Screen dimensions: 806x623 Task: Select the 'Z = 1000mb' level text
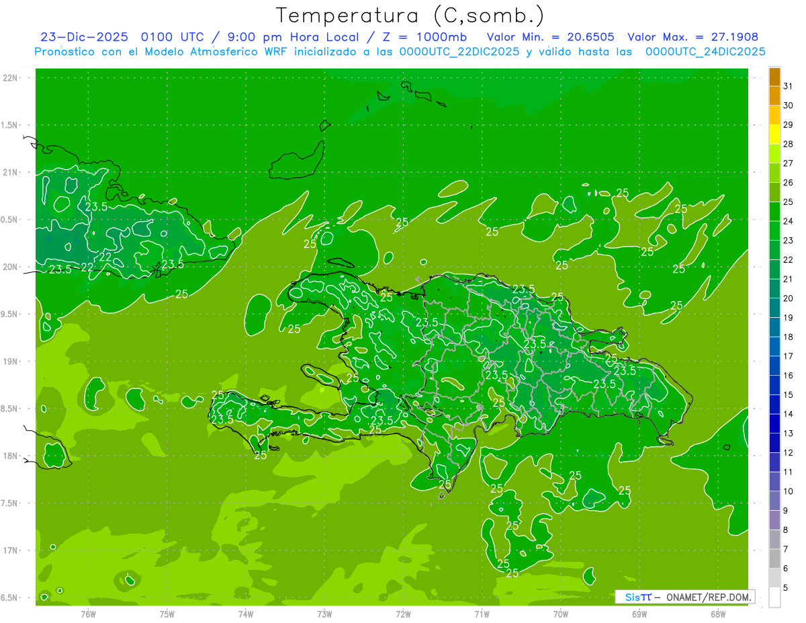[424, 37]
